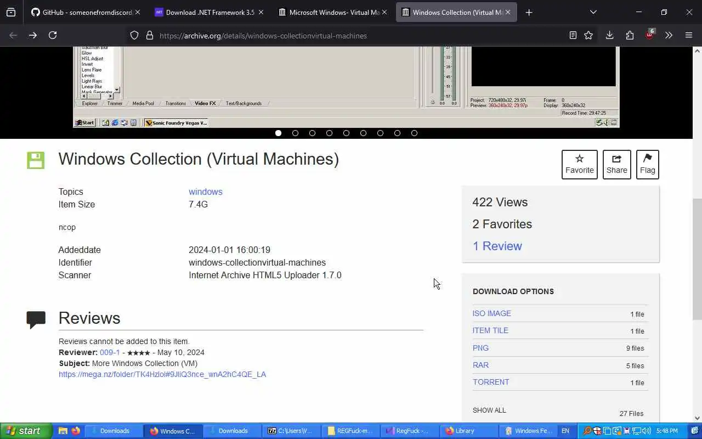Close the .NET Framework tab
Screen dimensions: 702x439
coord(261,12)
